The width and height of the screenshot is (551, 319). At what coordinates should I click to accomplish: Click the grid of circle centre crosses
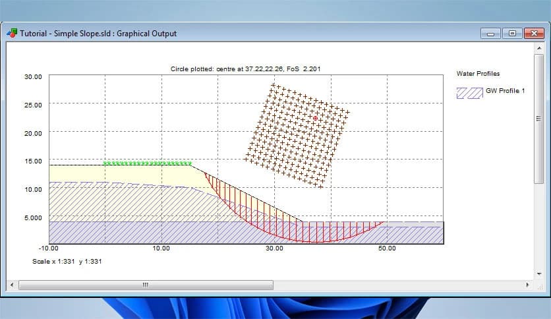[297, 135]
